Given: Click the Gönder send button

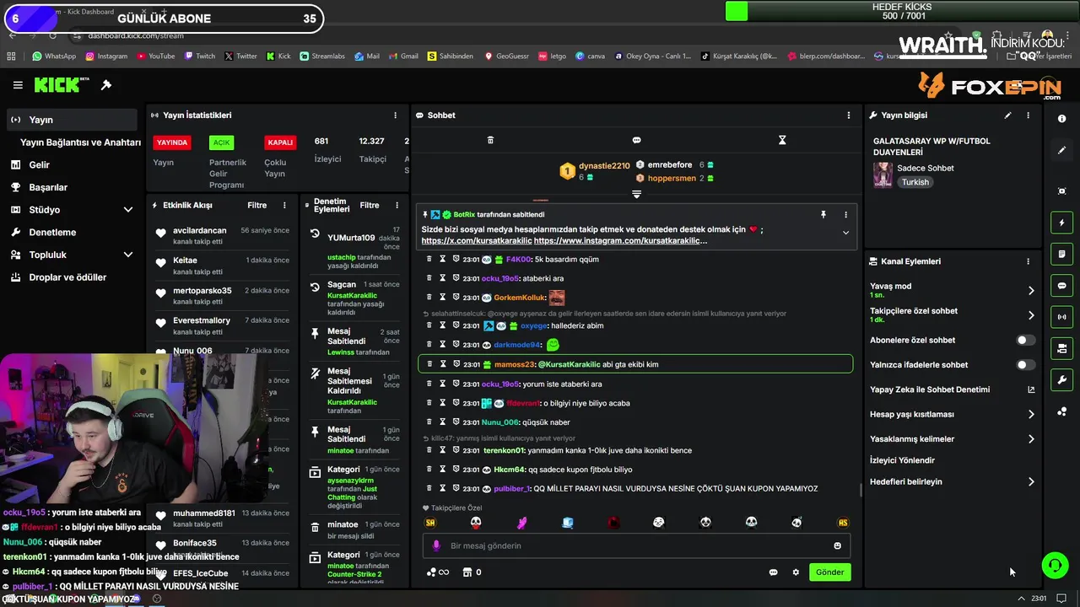Looking at the screenshot, I should tap(829, 572).
